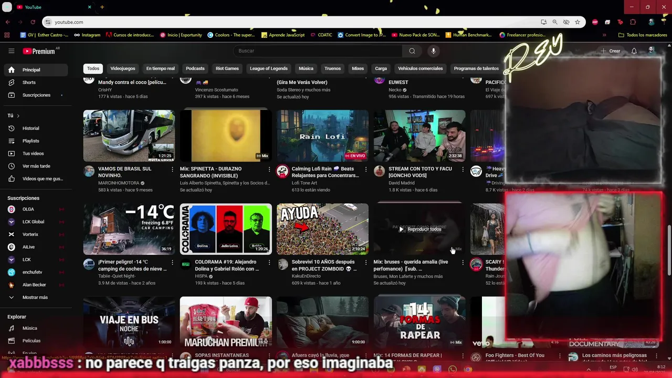The image size is (672, 378).
Task: Open Música in Explorar section
Action: click(x=36, y=328)
